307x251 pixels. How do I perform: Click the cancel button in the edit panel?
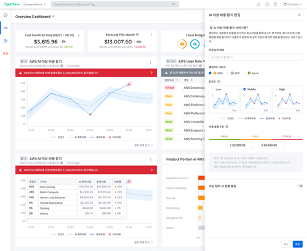click(286, 244)
